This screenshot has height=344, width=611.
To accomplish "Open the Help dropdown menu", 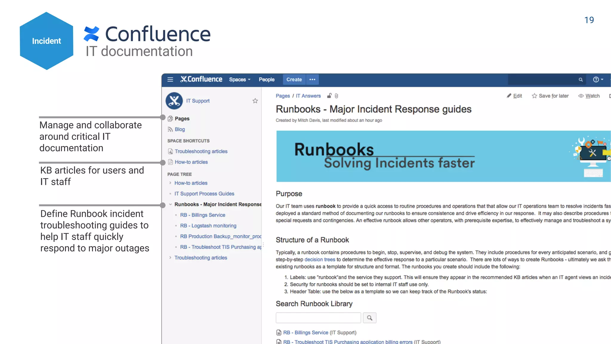I will point(598,79).
